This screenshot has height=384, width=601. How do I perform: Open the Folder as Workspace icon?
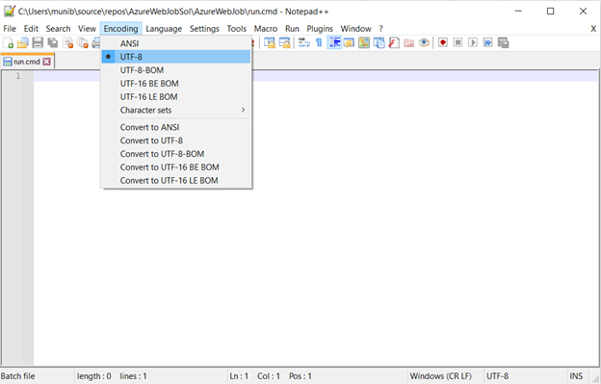tap(408, 43)
